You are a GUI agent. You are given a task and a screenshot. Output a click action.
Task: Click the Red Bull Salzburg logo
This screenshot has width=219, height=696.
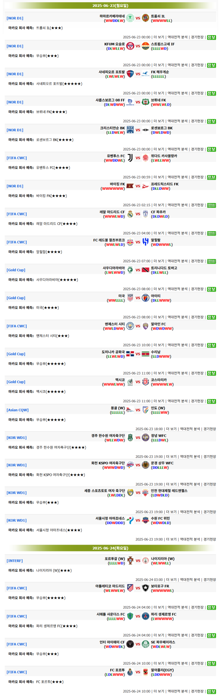130,242
